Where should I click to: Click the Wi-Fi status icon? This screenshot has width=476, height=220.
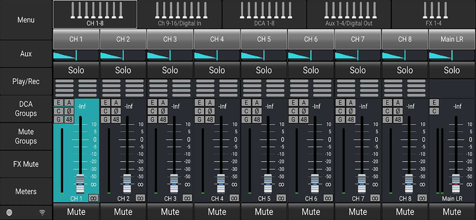pos(43,212)
